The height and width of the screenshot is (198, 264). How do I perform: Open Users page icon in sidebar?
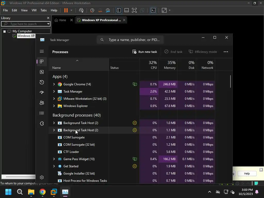click(42, 103)
